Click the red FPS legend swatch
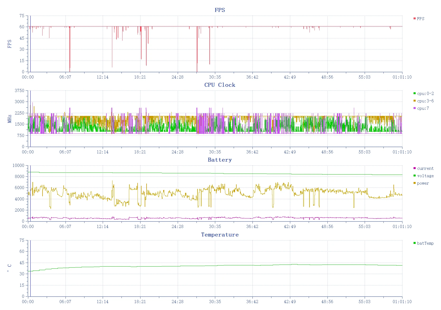441x310 pixels. (x=414, y=19)
